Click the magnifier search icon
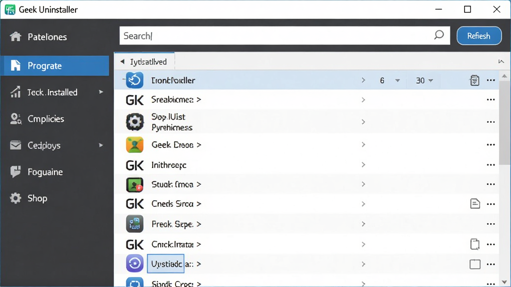The width and height of the screenshot is (511, 287). click(439, 35)
